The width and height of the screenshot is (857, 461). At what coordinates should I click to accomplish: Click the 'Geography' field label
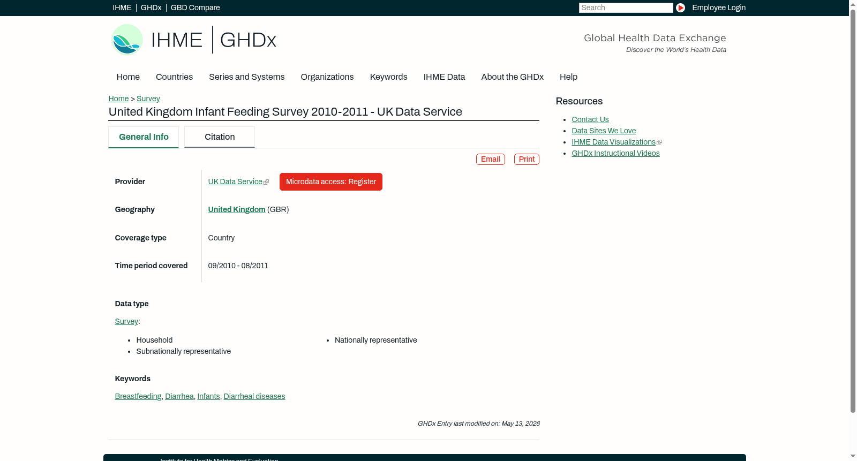[135, 209]
